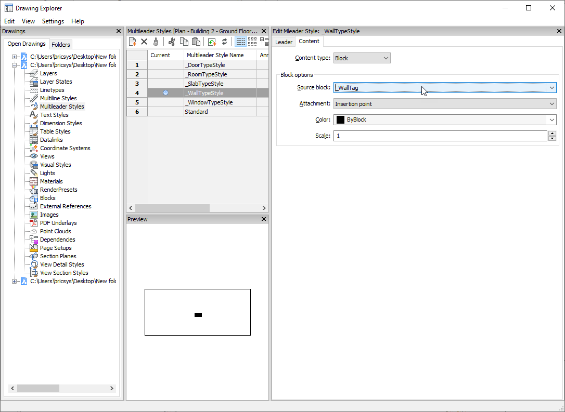Screen dimensions: 565x412
Task: Switch to the Leader tab
Action: 284,42
